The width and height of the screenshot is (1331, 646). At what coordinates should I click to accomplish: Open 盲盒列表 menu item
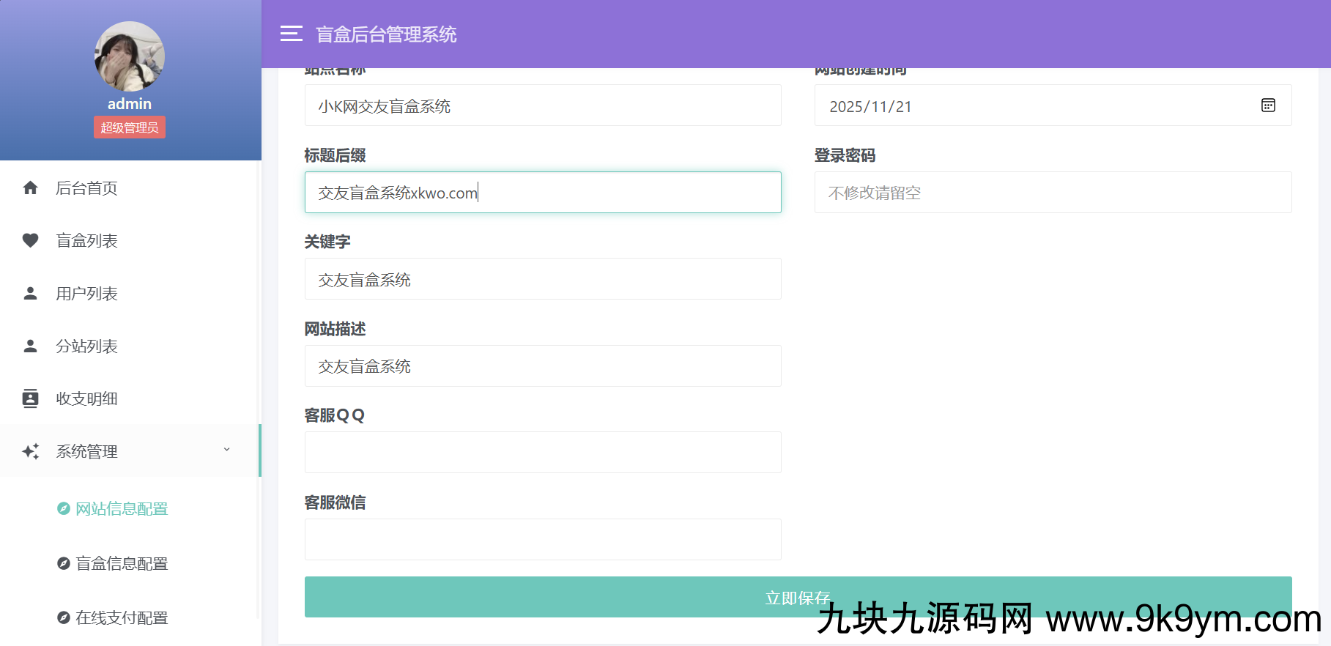point(130,241)
